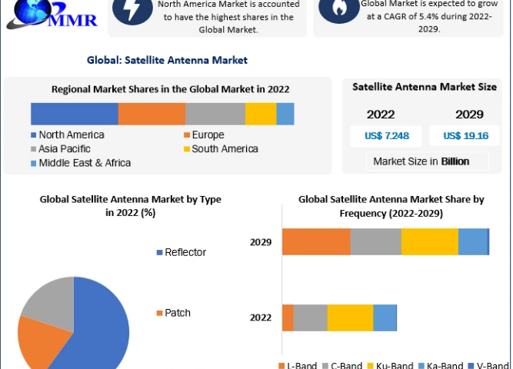The image size is (513, 369).
Task: Click the 2029 year heading in Market Size
Action: pyautogui.click(x=469, y=115)
